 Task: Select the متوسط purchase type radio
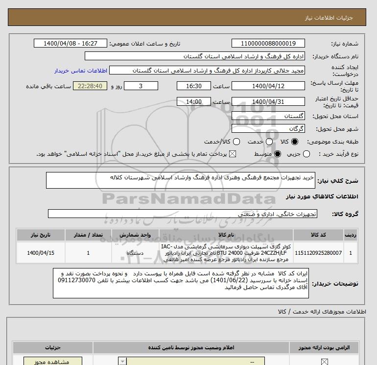click(278, 154)
